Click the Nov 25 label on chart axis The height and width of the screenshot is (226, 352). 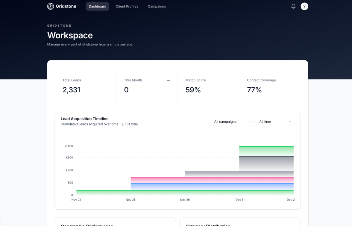[131, 200]
